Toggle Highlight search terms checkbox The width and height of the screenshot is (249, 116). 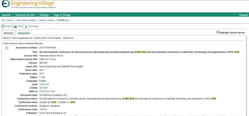point(218,32)
